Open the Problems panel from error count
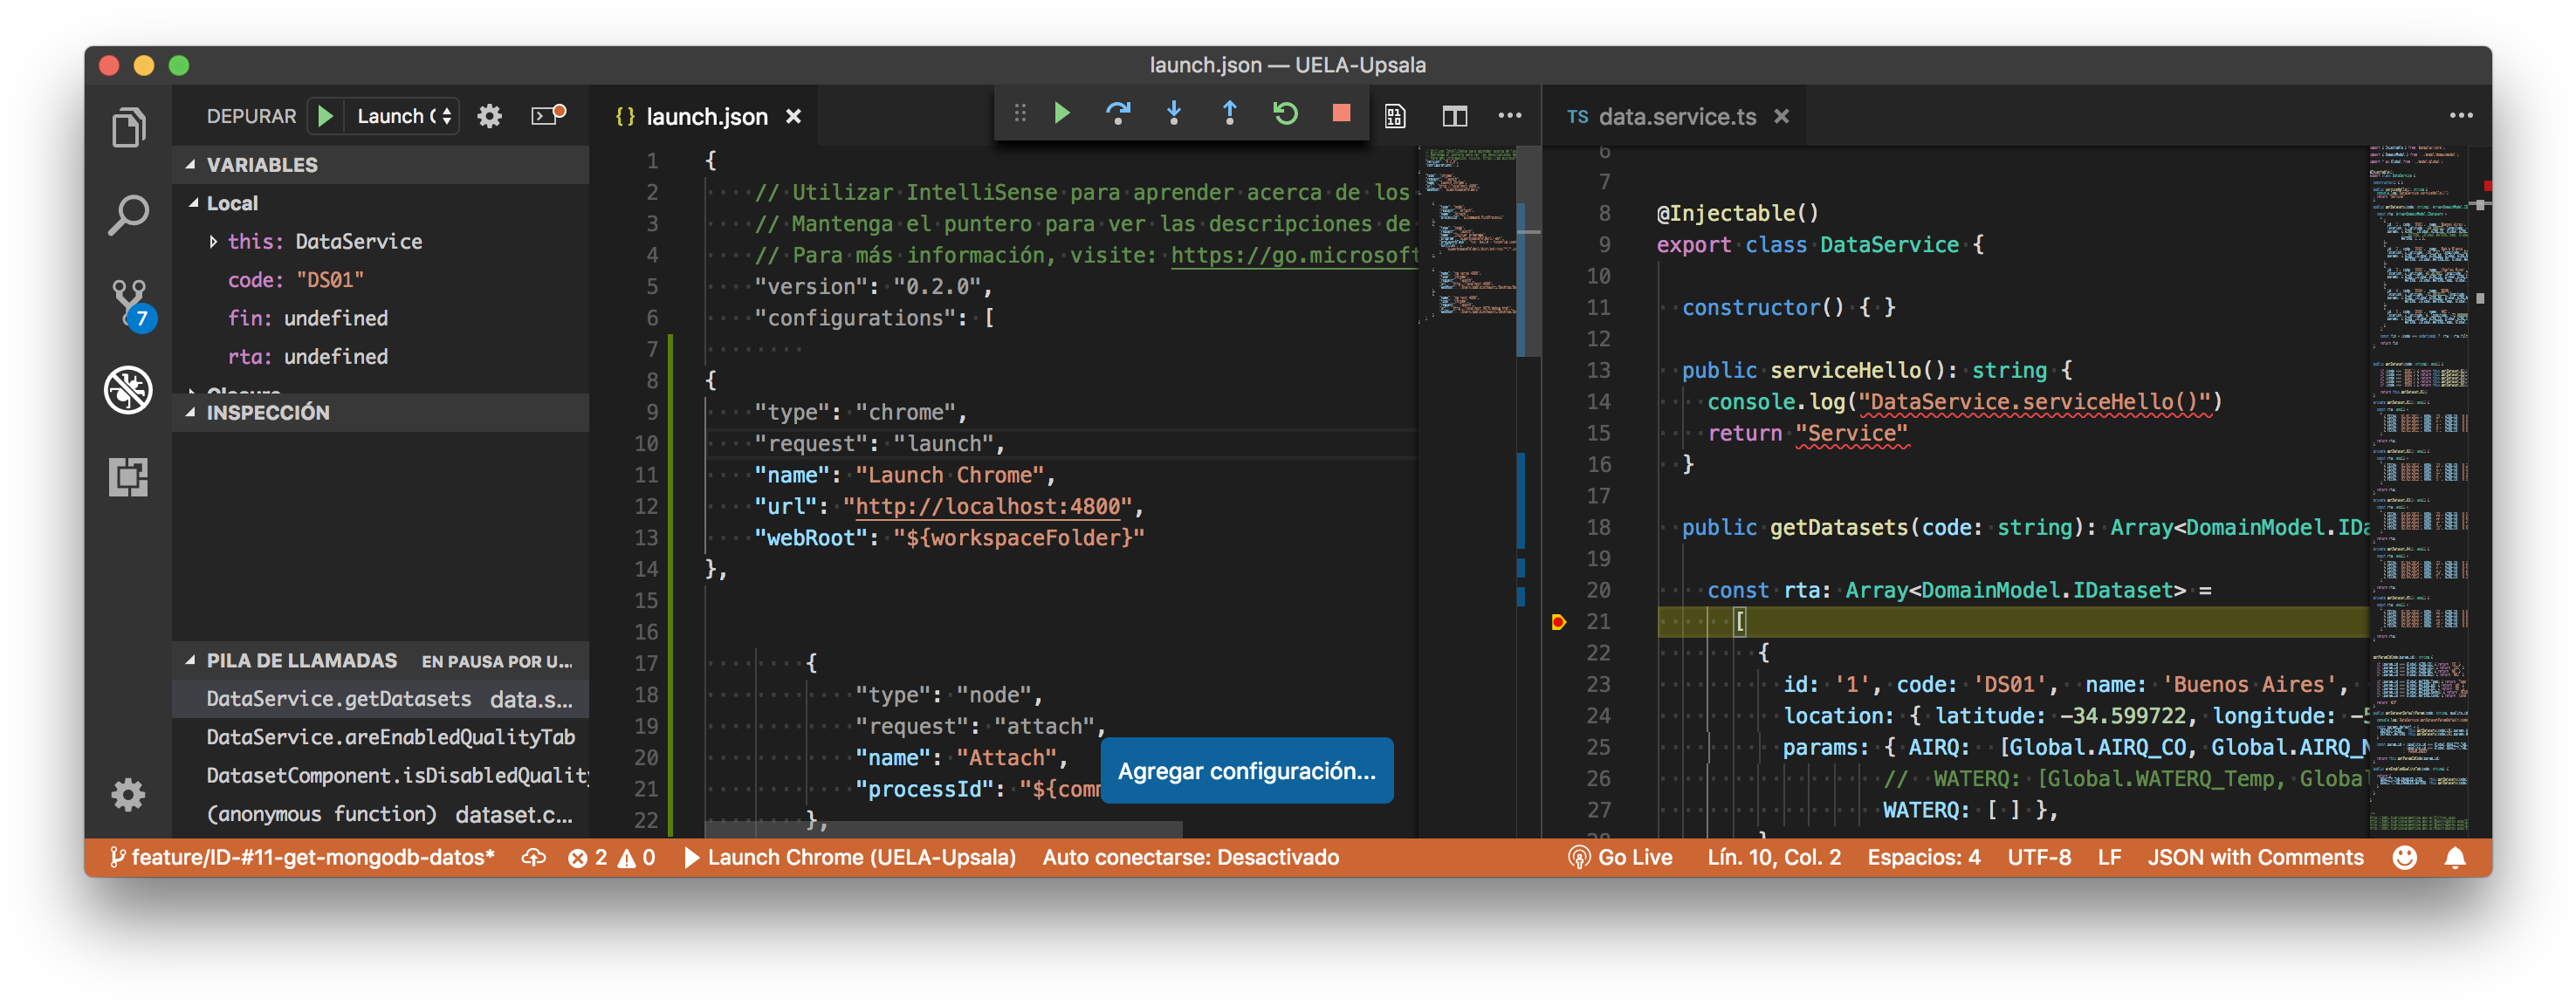The width and height of the screenshot is (2576, 1006). 611,858
